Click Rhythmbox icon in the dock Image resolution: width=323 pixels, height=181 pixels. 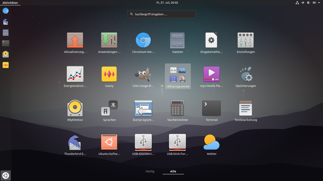click(6, 54)
